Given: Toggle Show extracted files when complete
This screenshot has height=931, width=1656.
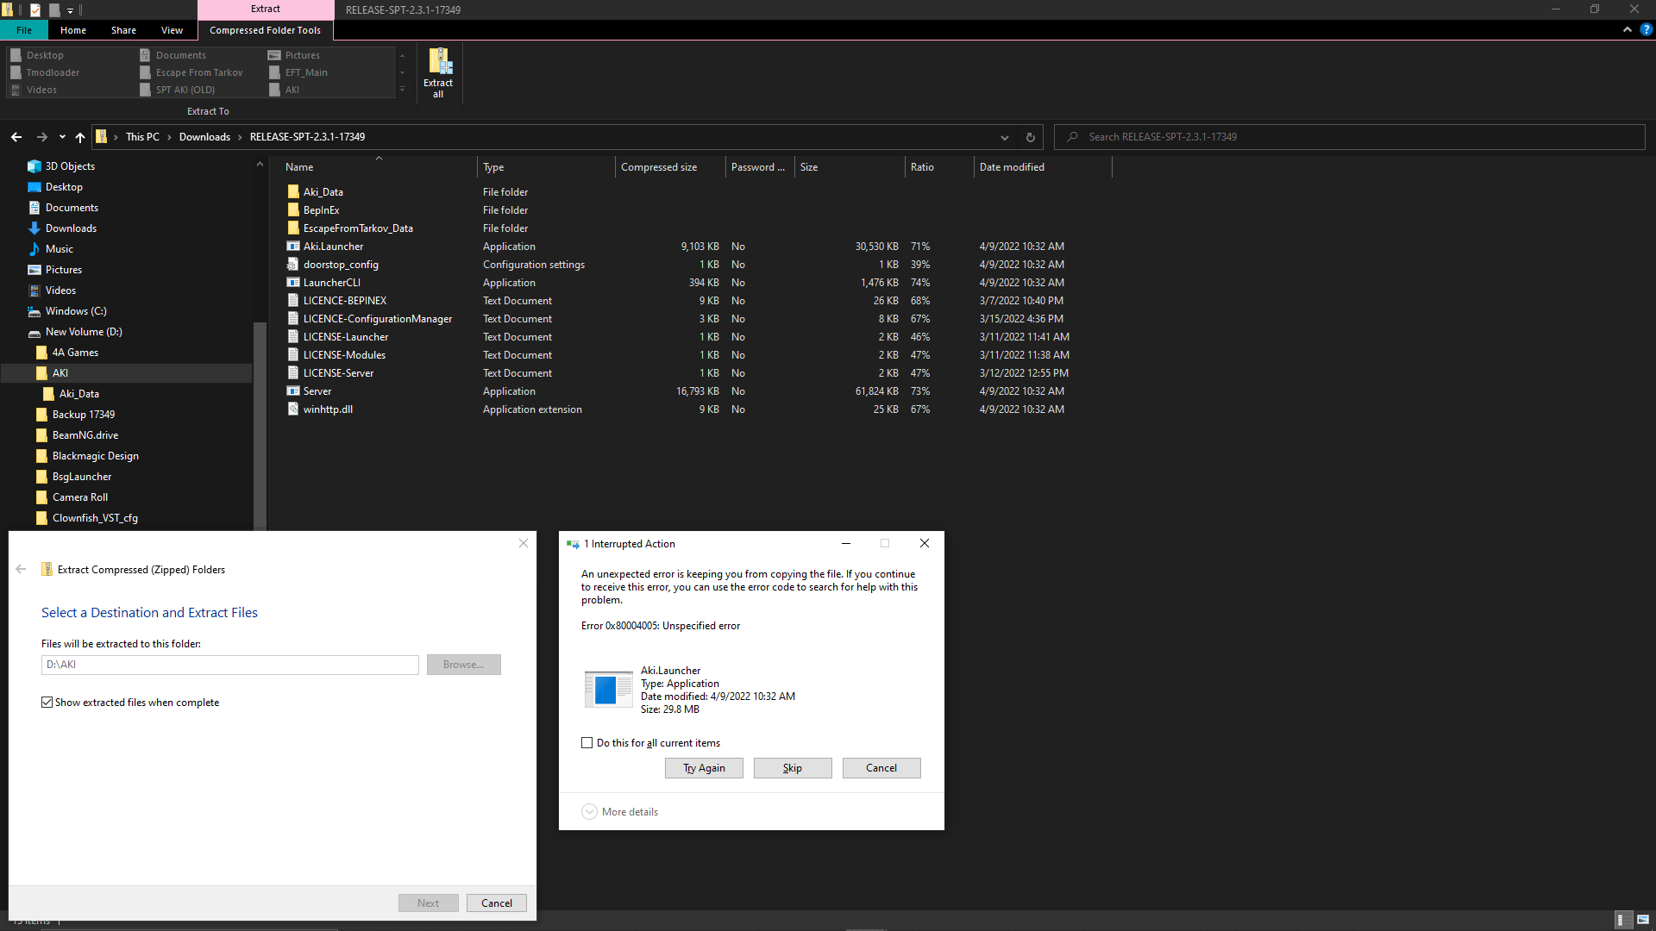Looking at the screenshot, I should coord(47,703).
